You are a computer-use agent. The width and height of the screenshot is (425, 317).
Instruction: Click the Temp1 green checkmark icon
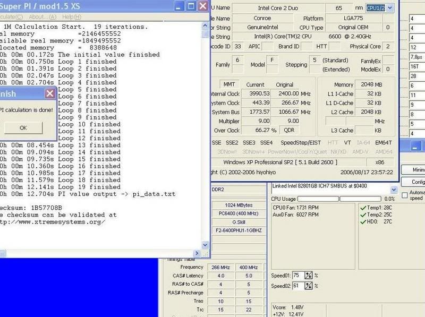[363, 208]
